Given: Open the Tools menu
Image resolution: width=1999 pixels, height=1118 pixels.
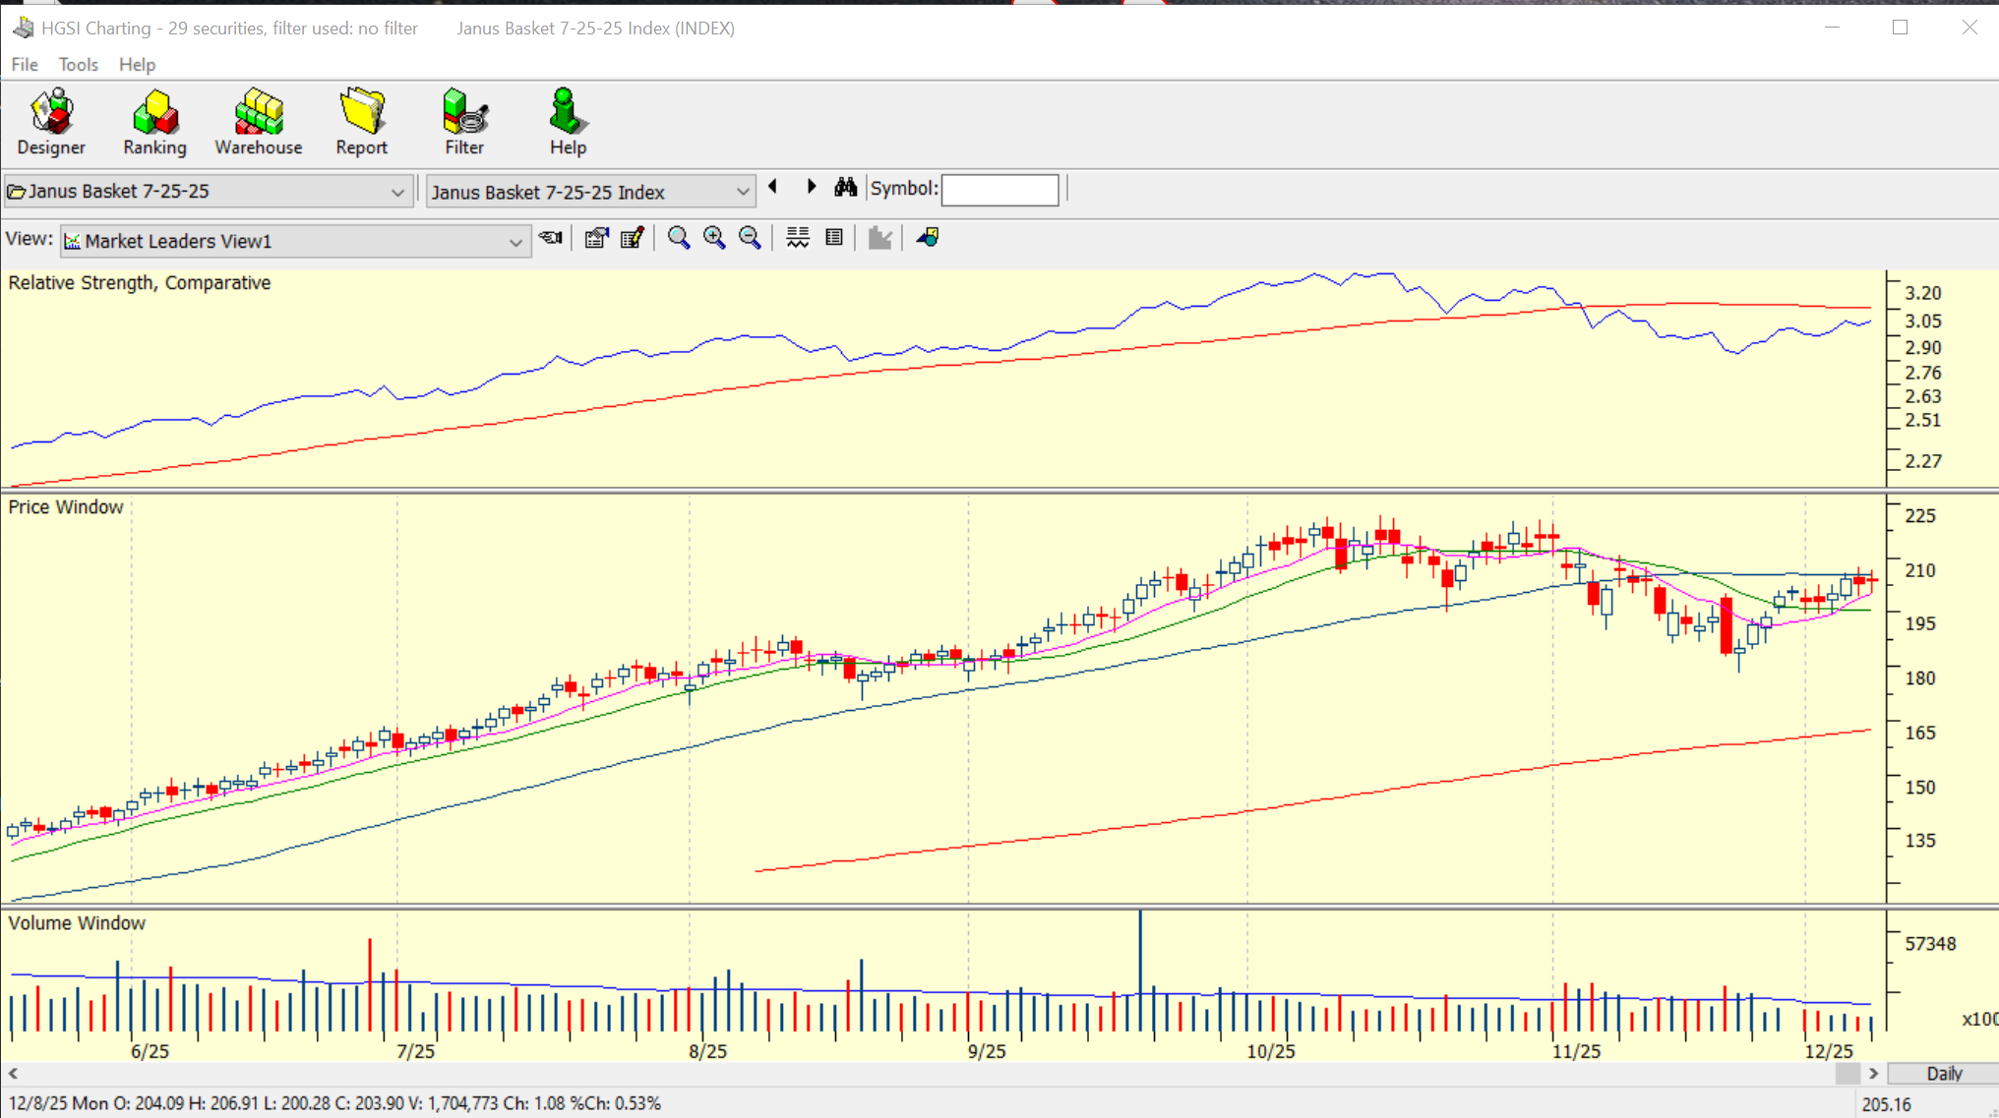Looking at the screenshot, I should click(x=78, y=65).
